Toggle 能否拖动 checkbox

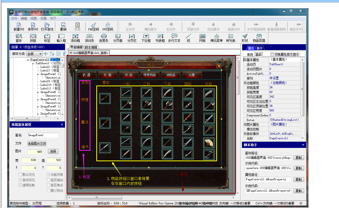(x=49, y=180)
